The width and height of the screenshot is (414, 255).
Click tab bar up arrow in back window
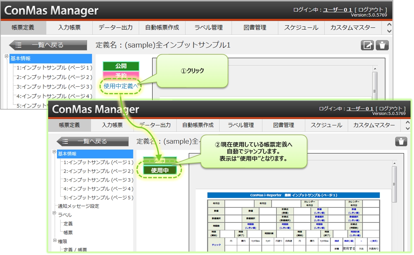(389, 25)
